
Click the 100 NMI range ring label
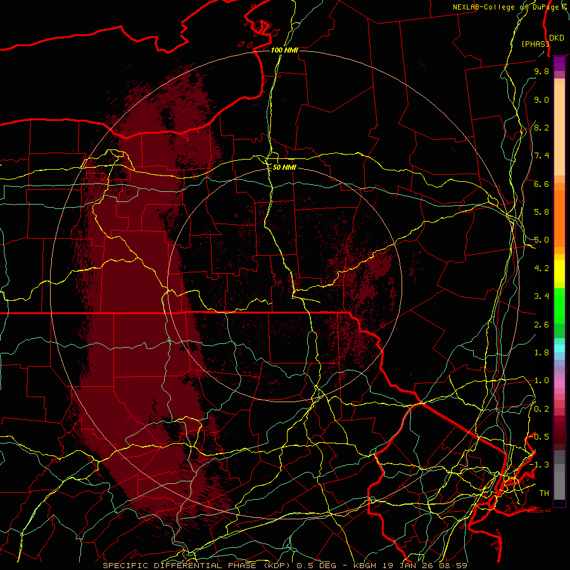point(284,50)
